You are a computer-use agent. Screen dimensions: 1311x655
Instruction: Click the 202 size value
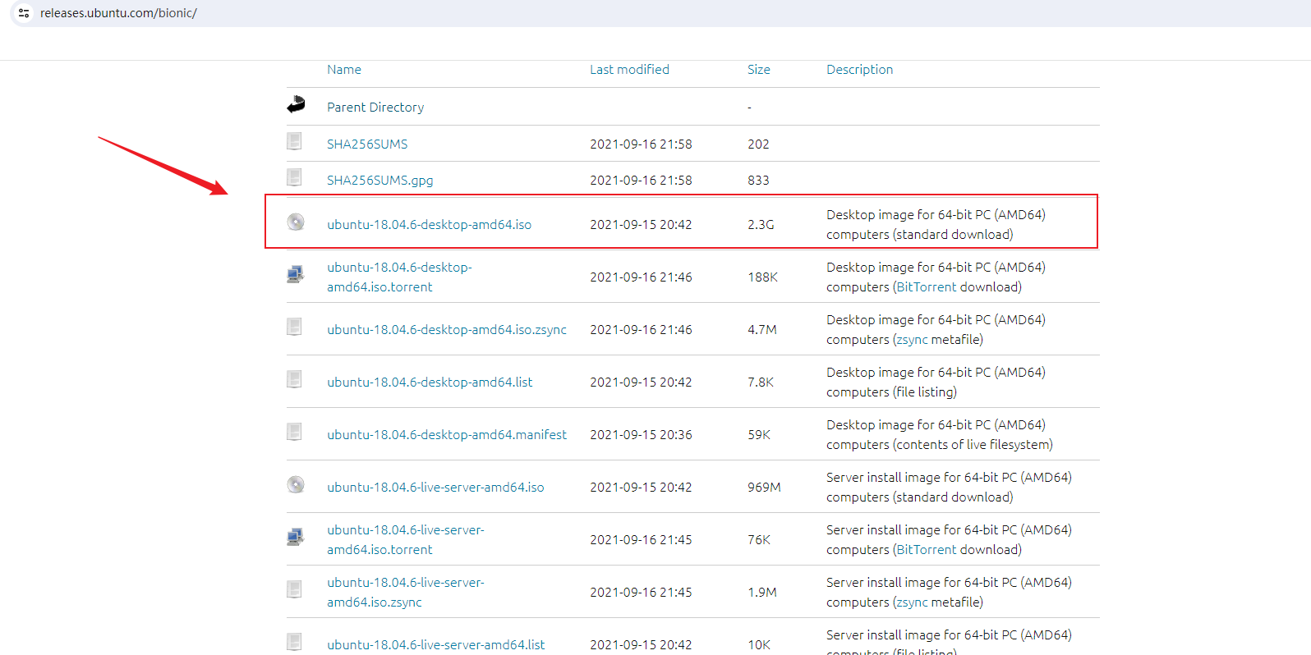point(758,144)
